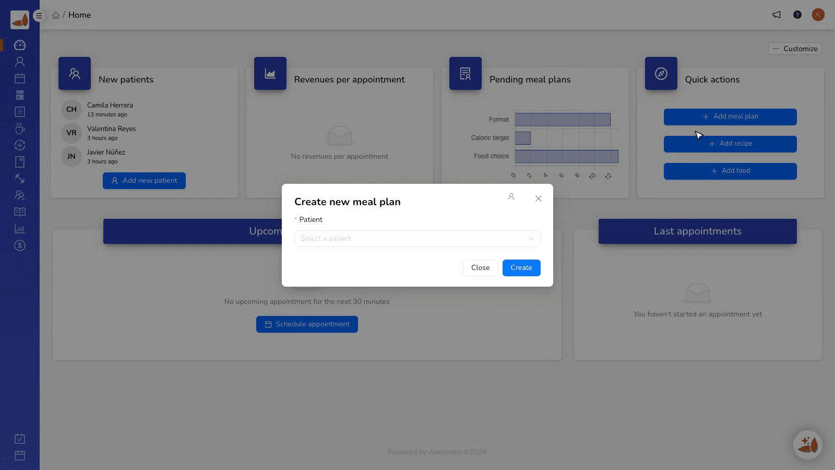
Task: Click the Almendra logo at top left
Action: coord(20,20)
